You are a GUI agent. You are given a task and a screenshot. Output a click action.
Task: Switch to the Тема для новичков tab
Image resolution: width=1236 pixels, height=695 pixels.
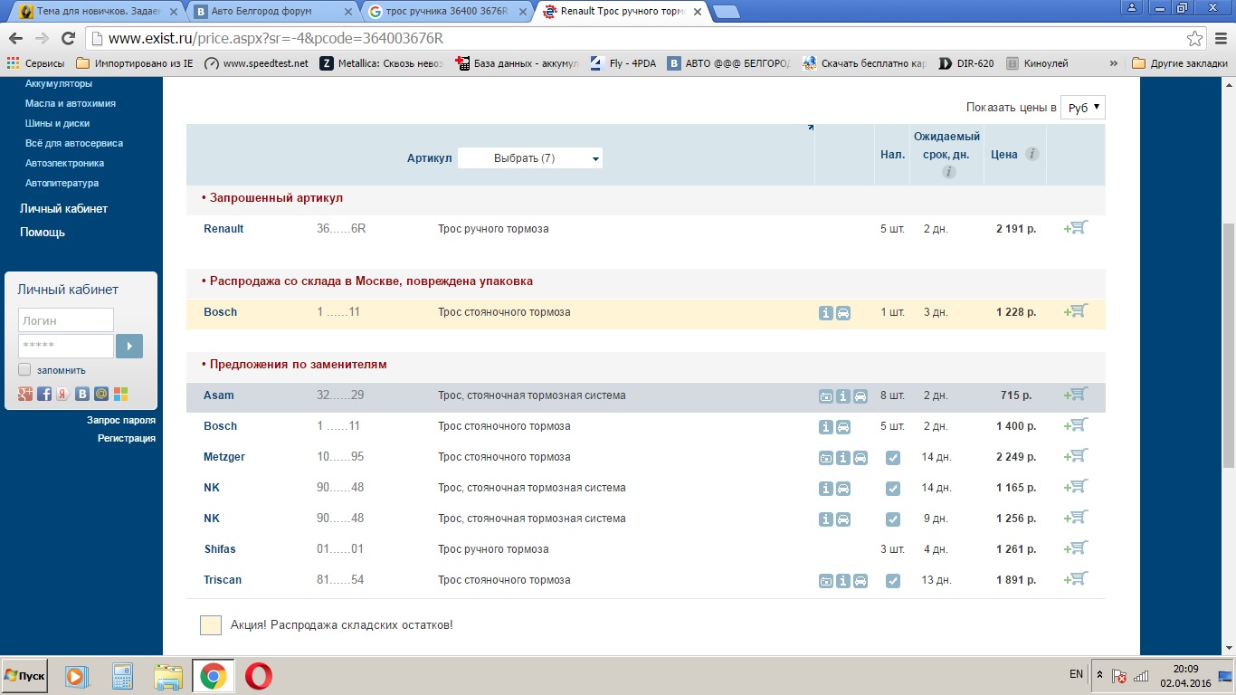(x=97, y=12)
